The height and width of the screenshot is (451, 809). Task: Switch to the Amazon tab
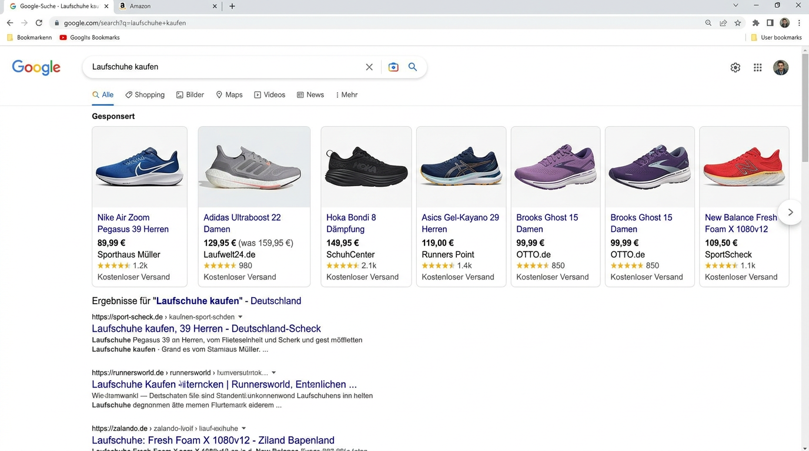click(x=168, y=6)
